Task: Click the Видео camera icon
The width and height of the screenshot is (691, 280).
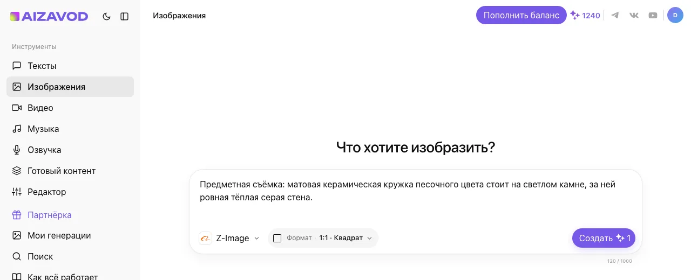Action: [17, 108]
